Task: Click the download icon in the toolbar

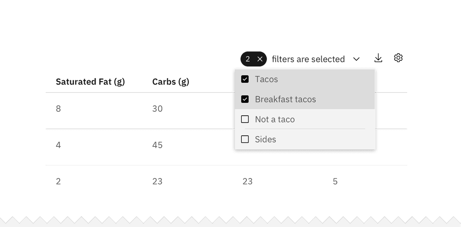Action: 378,58
